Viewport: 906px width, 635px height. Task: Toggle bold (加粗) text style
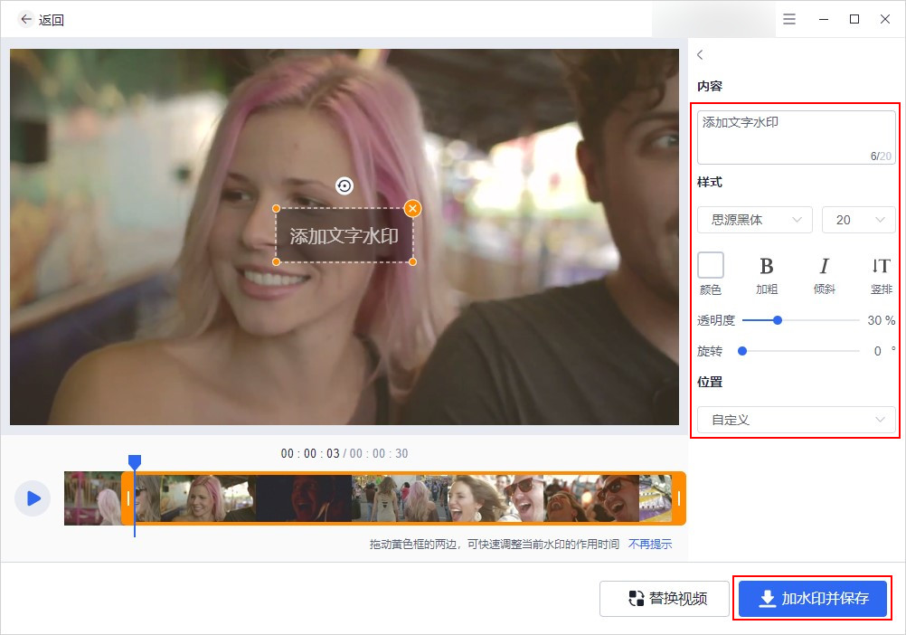coord(766,275)
